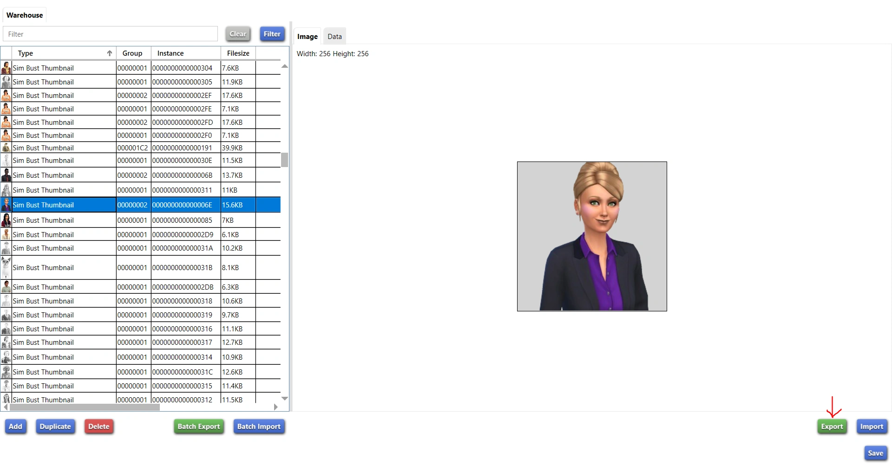Click thumbnail icon for instance 000000000000006B
Image resolution: width=892 pixels, height=465 pixels.
pos(6,175)
